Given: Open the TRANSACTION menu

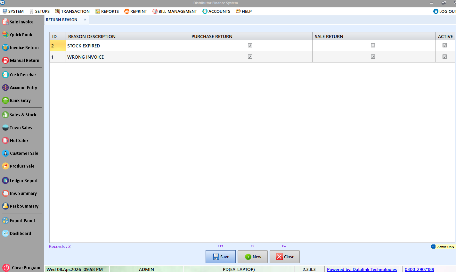Looking at the screenshot, I should point(72,11).
